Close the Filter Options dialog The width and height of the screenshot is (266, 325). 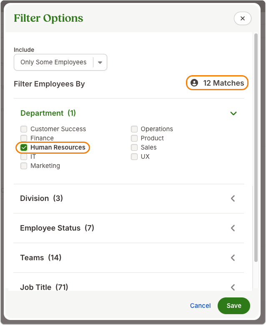click(x=242, y=18)
